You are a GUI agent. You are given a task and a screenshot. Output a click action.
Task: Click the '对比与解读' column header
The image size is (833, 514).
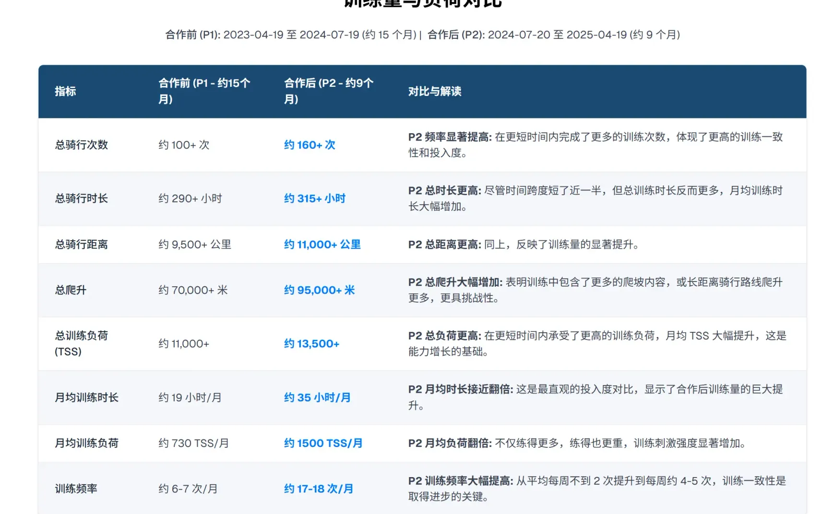point(435,91)
